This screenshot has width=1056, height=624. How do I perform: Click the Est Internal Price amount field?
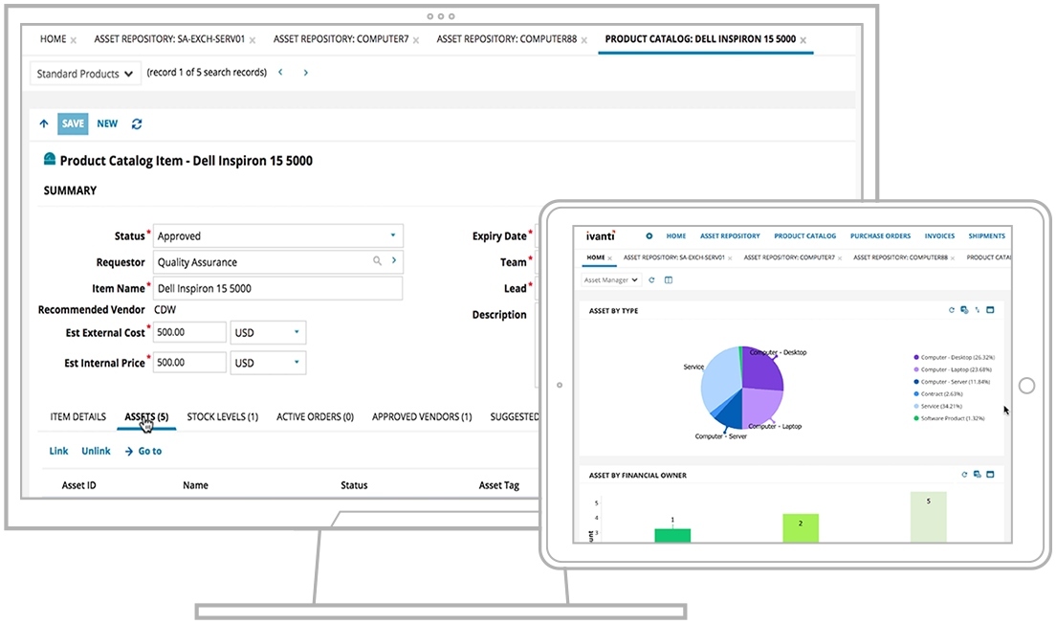[x=189, y=363]
